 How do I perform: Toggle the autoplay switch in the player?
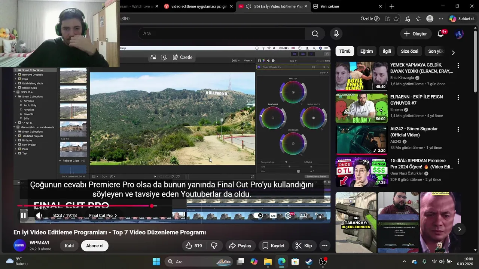coord(258,216)
